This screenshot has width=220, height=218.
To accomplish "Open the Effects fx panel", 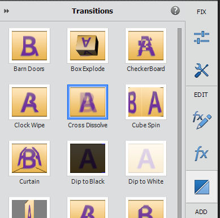I will (x=201, y=153).
